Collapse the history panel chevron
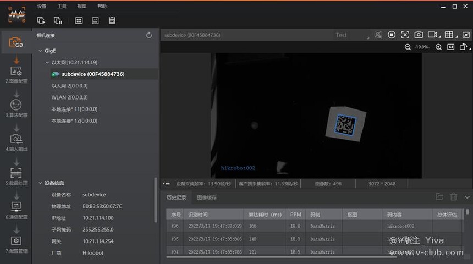This screenshot has width=473, height=264. [x=467, y=197]
